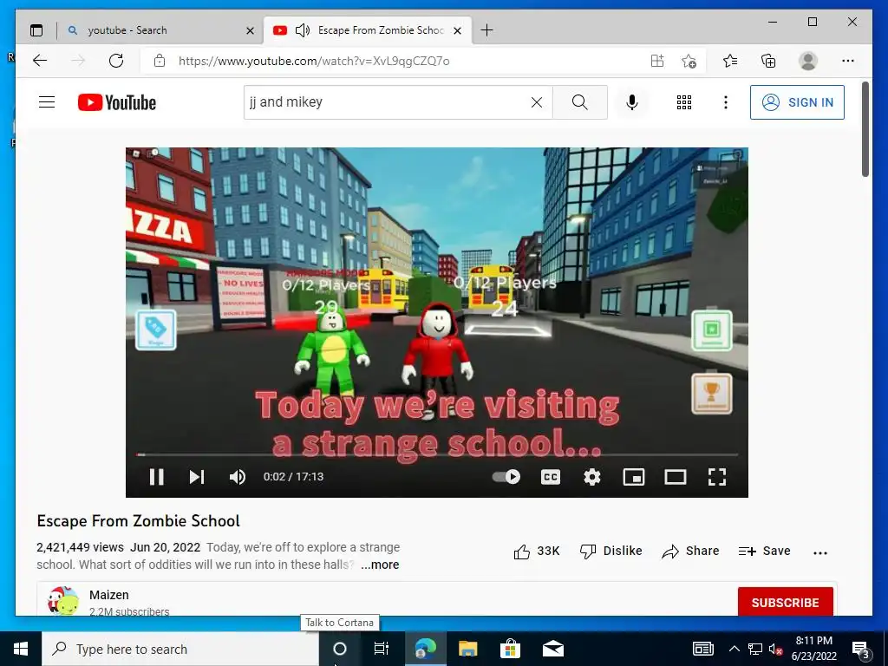Show hidden system tray icons
888x666 pixels.
(734, 649)
